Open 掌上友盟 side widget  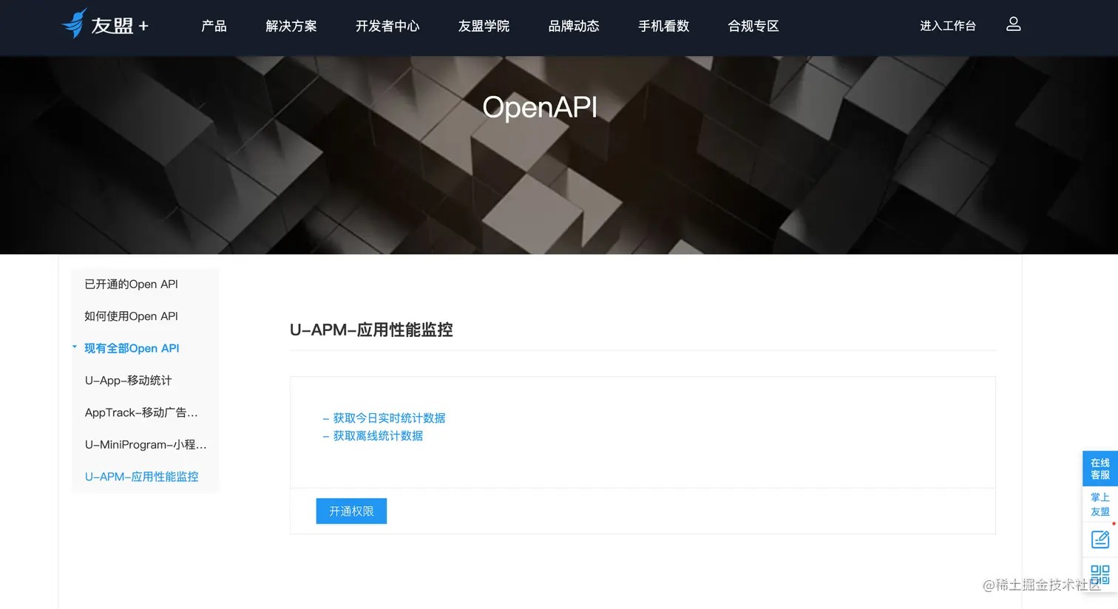click(1100, 504)
